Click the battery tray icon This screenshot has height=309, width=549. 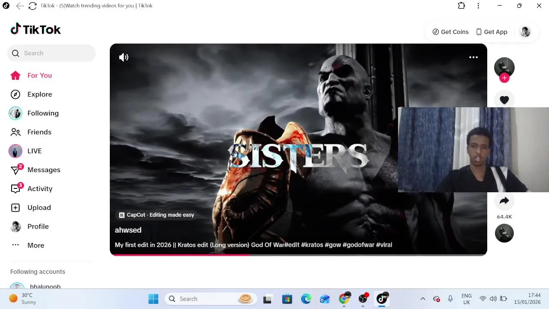coord(504,299)
